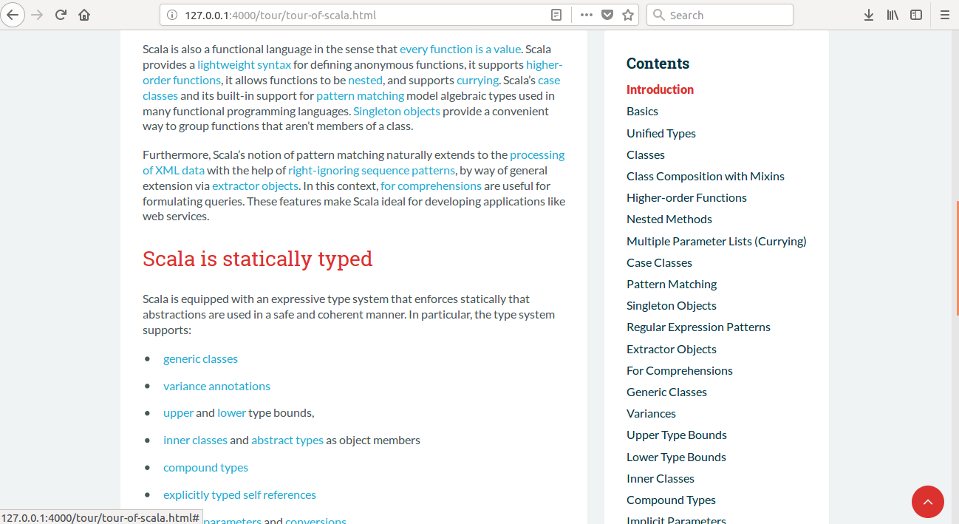Image resolution: width=959 pixels, height=524 pixels.
Task: Select Introduction in Contents
Action: coord(660,89)
